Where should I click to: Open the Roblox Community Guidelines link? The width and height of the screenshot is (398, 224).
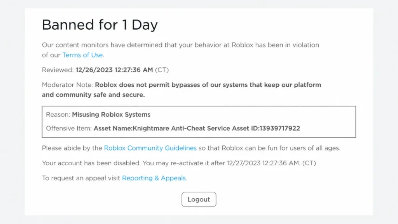[x=150, y=148]
